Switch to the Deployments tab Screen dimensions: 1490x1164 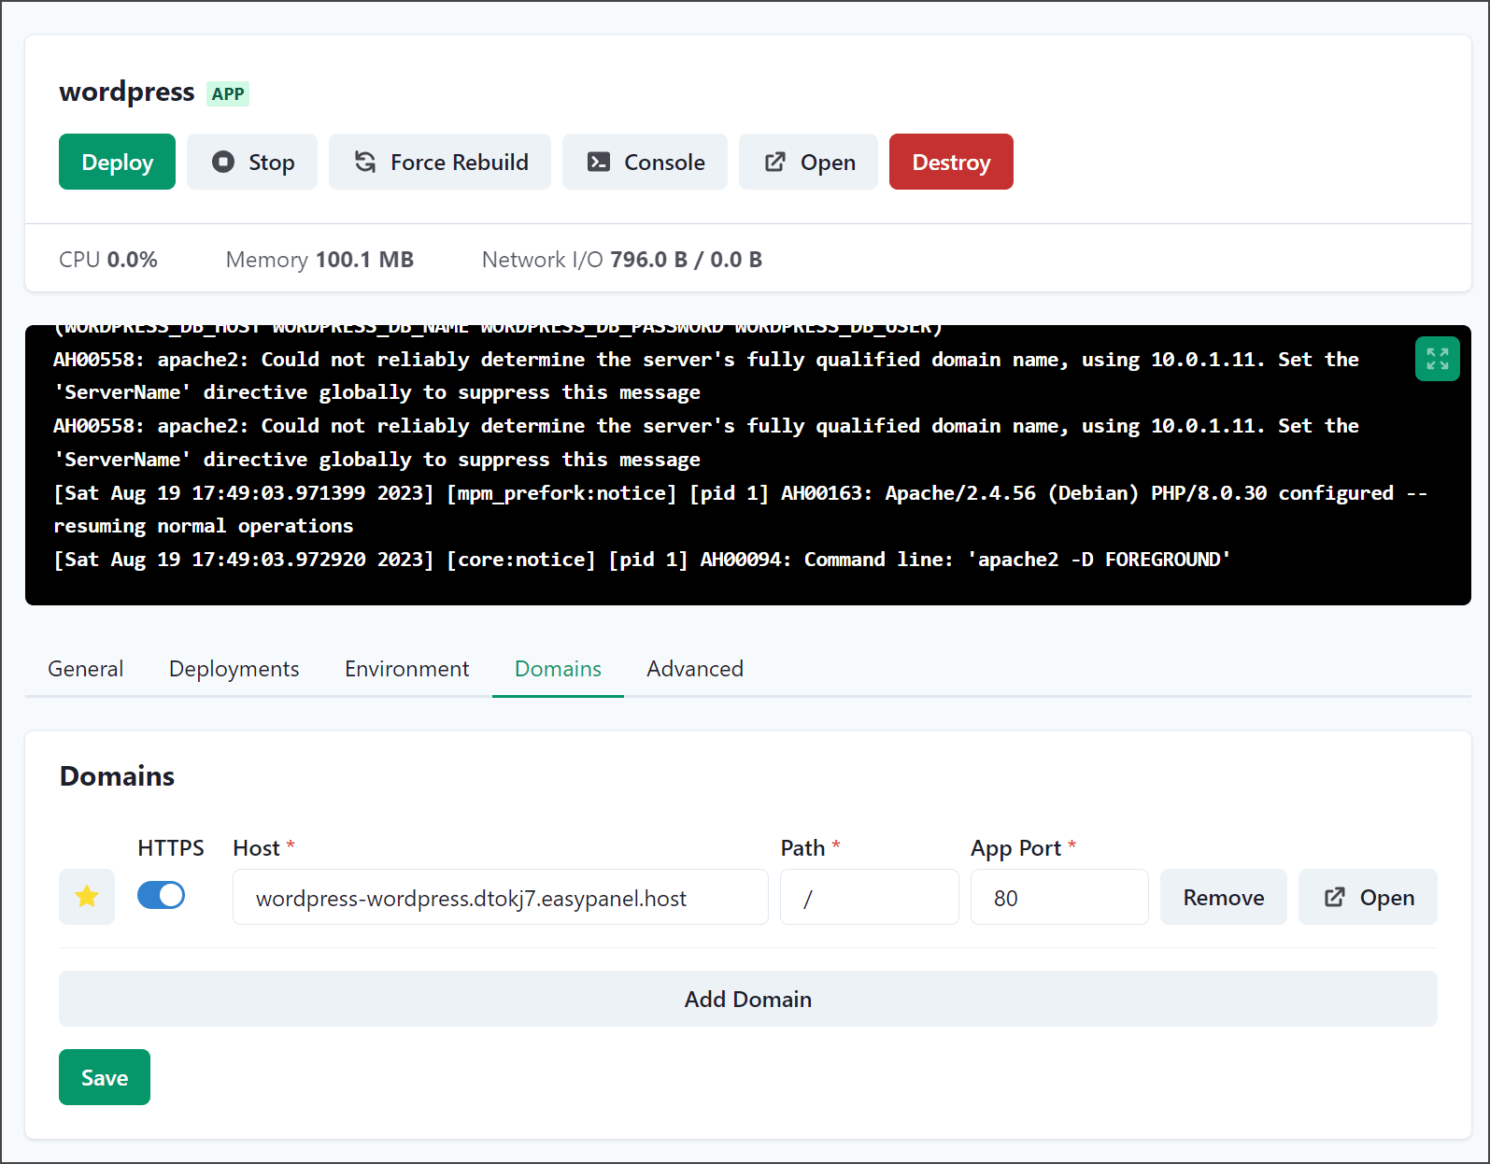click(x=234, y=669)
